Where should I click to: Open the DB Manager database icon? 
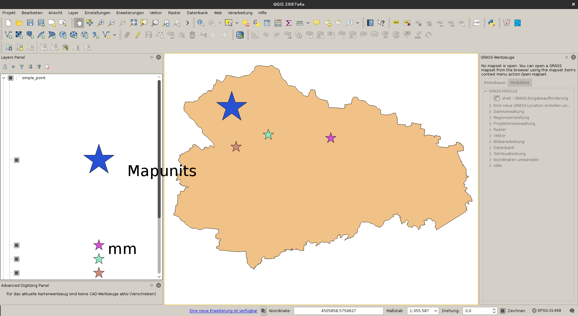(240, 35)
